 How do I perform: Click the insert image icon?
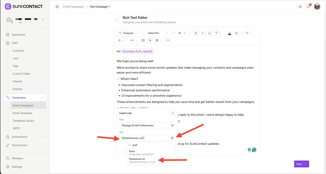click(x=143, y=40)
